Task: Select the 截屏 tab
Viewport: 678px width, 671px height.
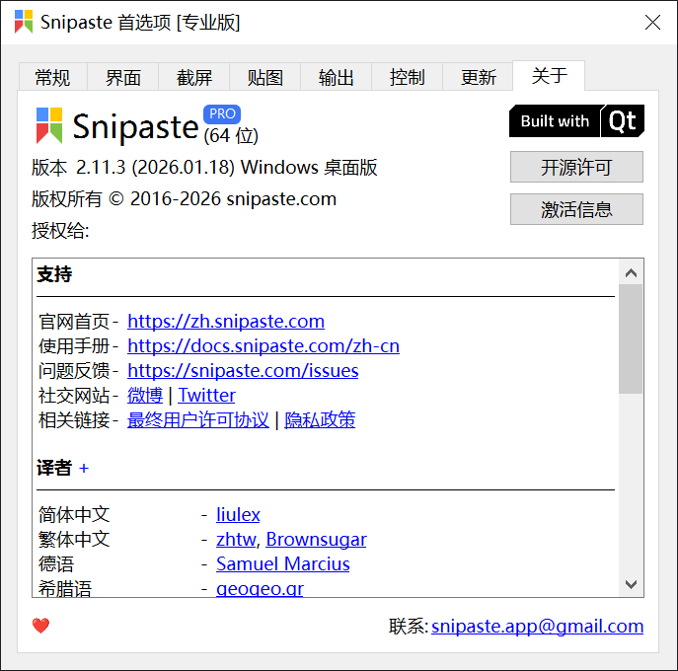Action: (x=194, y=77)
